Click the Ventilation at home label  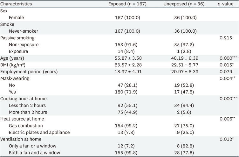[x=21, y=139]
